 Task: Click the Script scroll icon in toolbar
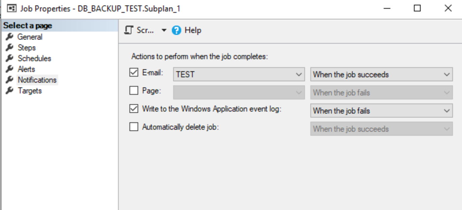click(129, 30)
